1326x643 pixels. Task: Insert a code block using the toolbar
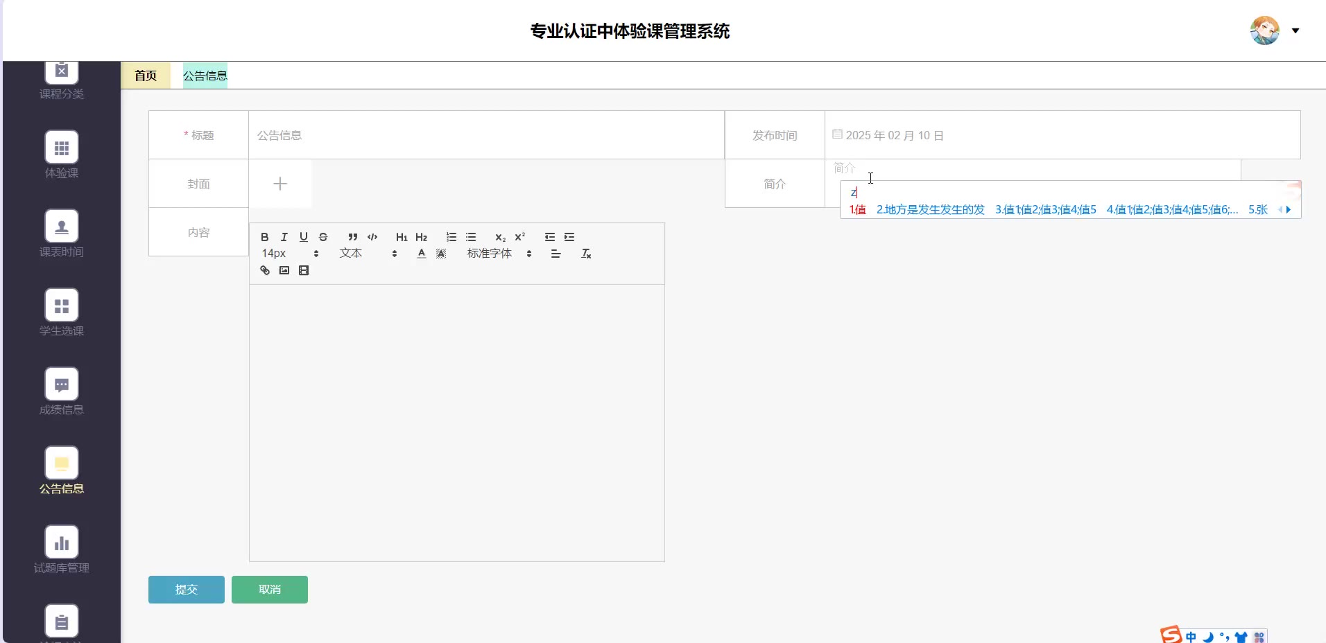click(x=372, y=237)
